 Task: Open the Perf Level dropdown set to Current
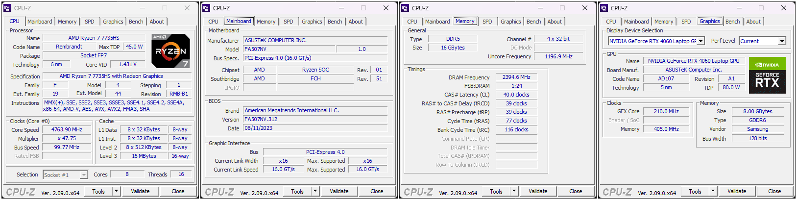pos(782,41)
